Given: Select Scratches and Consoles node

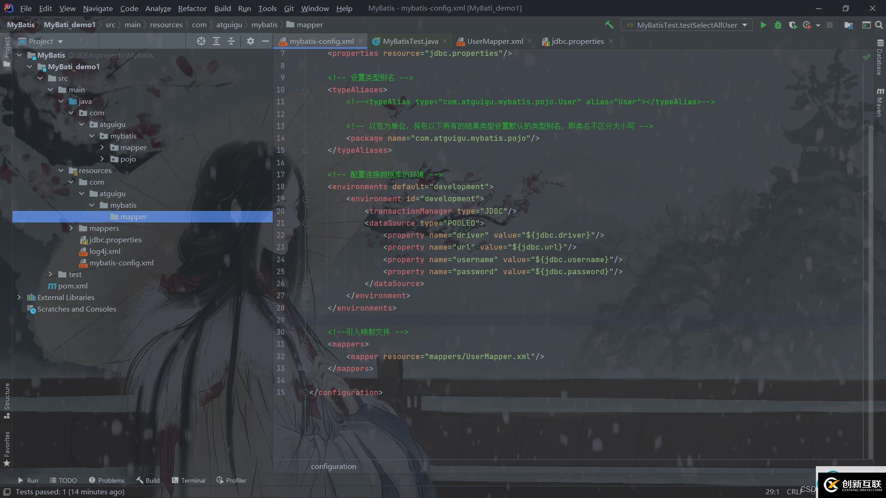Looking at the screenshot, I should [77, 309].
